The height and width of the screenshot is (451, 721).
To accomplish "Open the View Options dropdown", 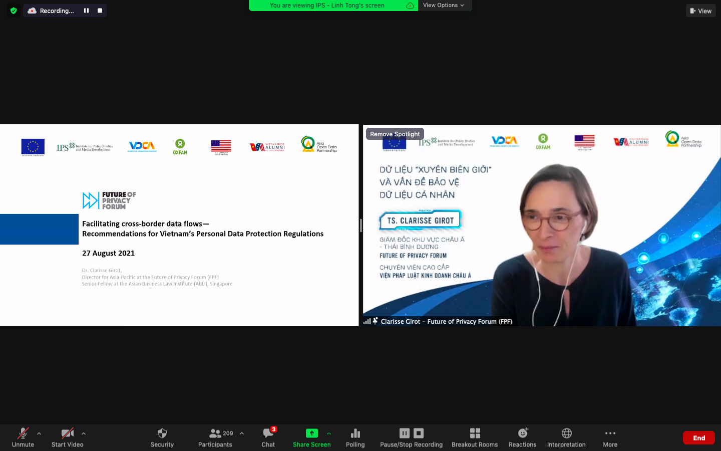I will point(444,5).
